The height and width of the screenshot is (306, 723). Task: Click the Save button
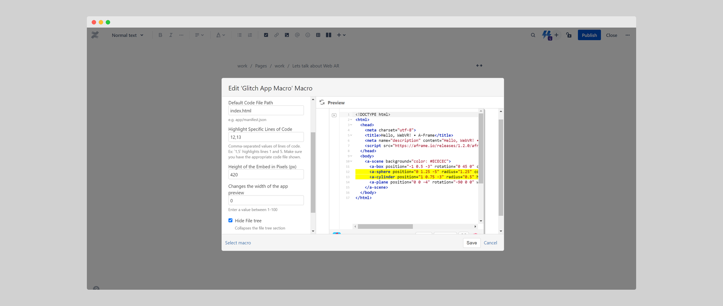coord(472,243)
